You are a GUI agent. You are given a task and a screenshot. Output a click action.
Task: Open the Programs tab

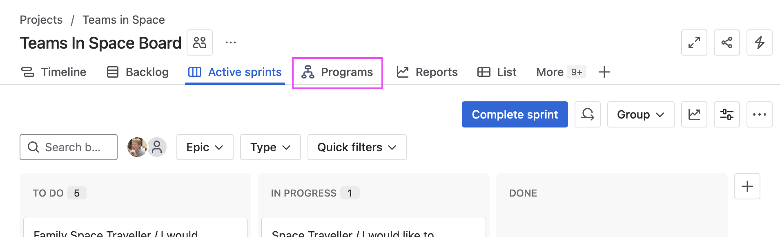click(x=337, y=72)
